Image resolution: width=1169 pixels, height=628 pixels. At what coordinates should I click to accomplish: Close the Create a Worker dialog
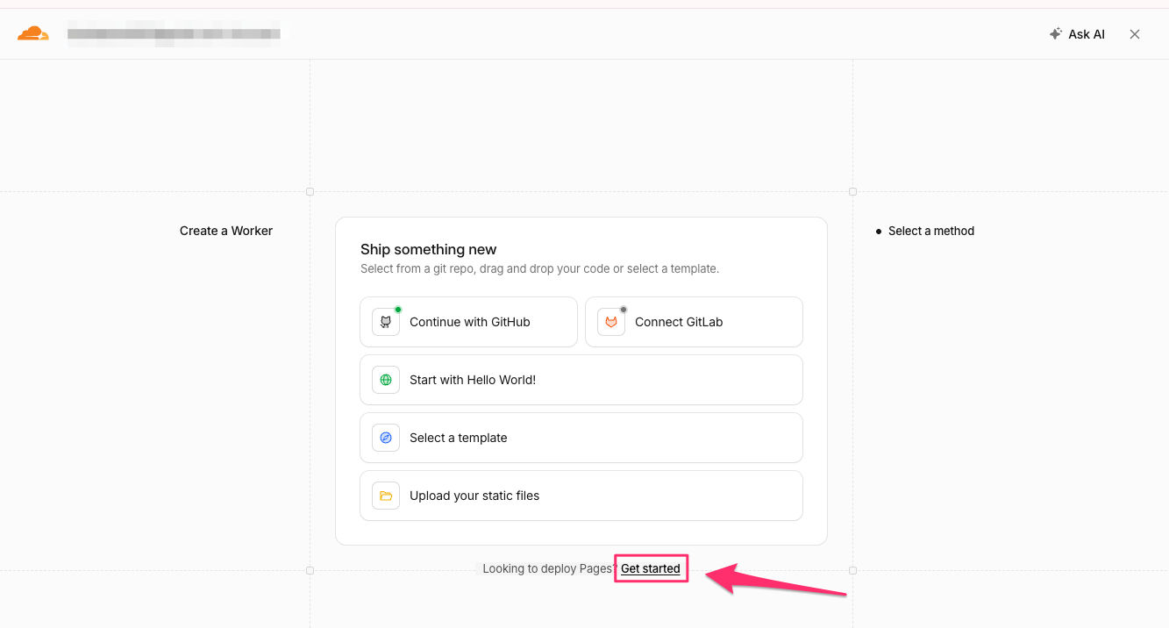coord(1135,34)
